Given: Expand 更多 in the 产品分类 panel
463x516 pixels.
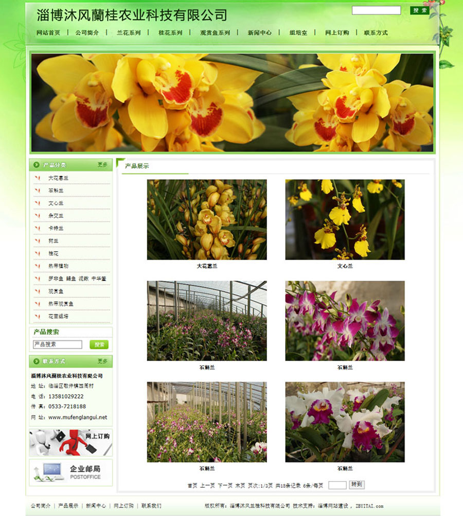Looking at the screenshot, I should pos(102,165).
